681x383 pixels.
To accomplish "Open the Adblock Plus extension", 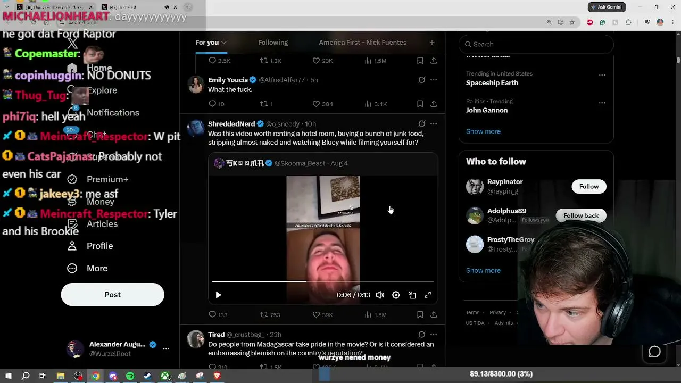I will (589, 22).
